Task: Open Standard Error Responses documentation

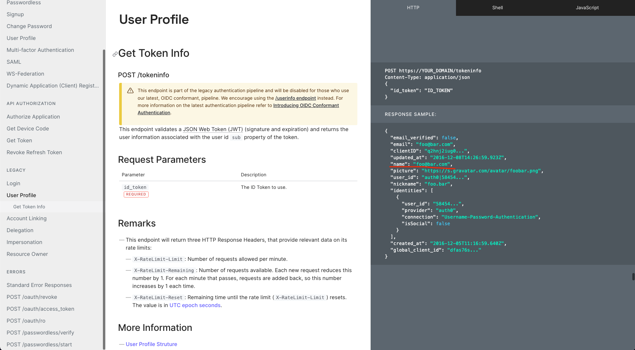Action: pos(39,285)
